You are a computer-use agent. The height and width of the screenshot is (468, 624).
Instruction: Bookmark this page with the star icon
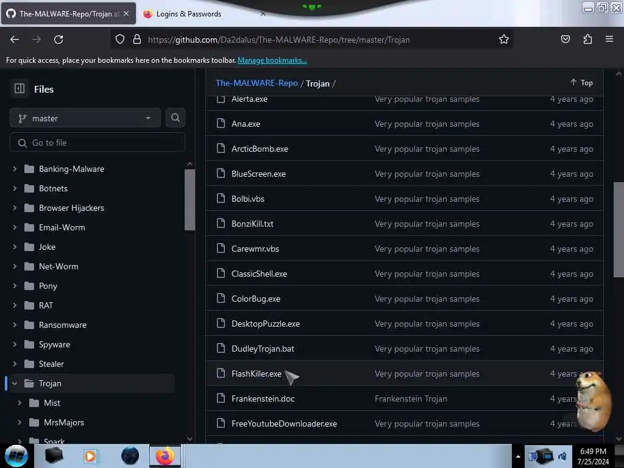tap(504, 39)
